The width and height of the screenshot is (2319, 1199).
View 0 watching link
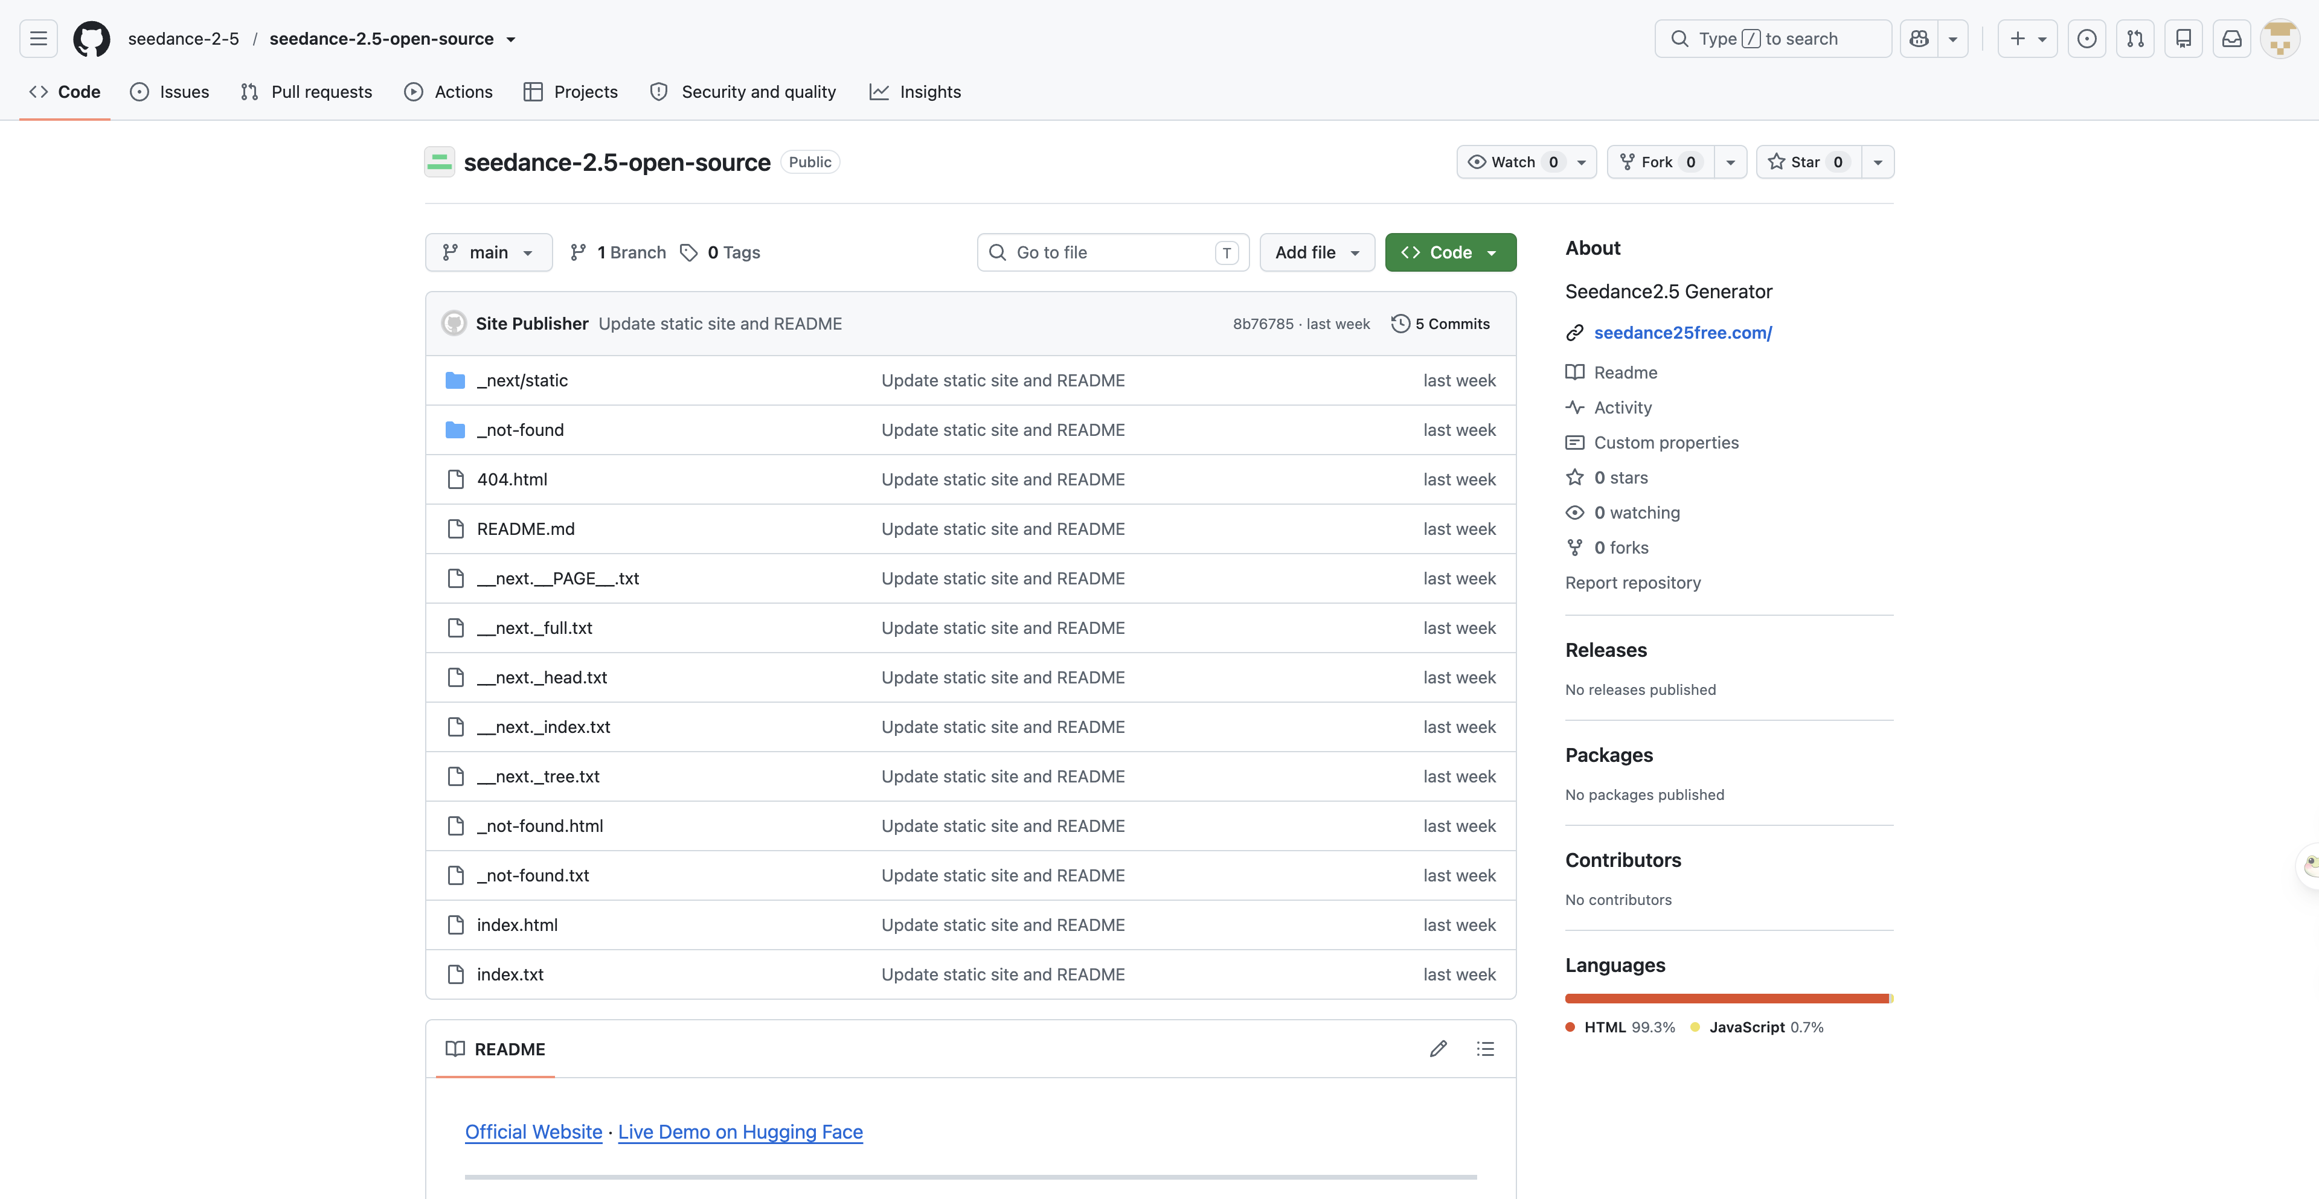(1623, 513)
